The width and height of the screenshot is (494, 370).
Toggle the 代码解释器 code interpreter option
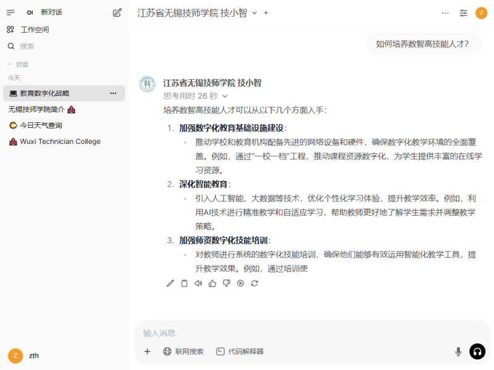(240, 351)
